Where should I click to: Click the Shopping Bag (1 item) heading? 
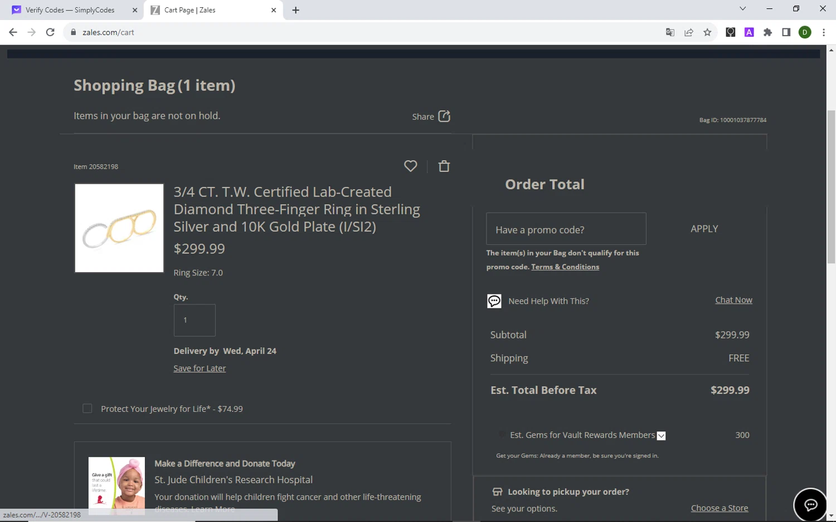[154, 85]
